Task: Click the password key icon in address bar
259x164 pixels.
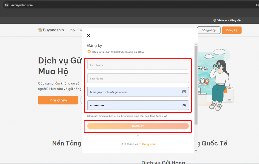Action: (257, 5)
